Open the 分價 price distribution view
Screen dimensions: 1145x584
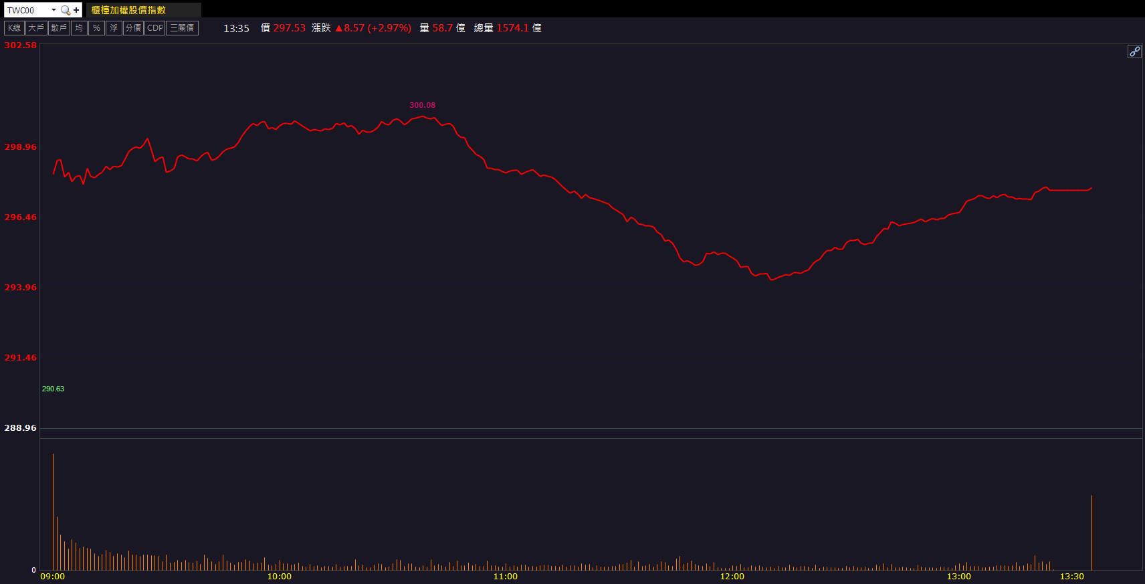point(133,28)
